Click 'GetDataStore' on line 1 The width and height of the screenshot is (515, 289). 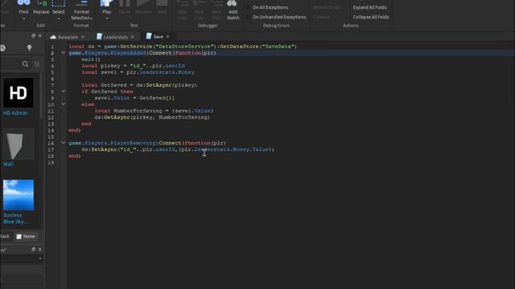coord(239,47)
